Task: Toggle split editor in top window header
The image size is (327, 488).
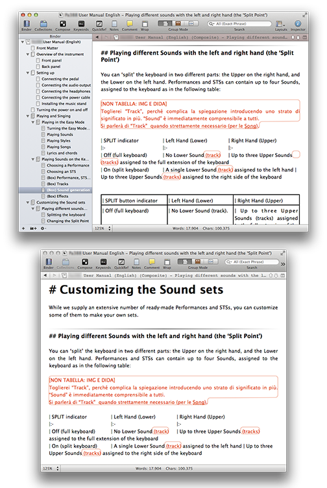Action: (304, 38)
